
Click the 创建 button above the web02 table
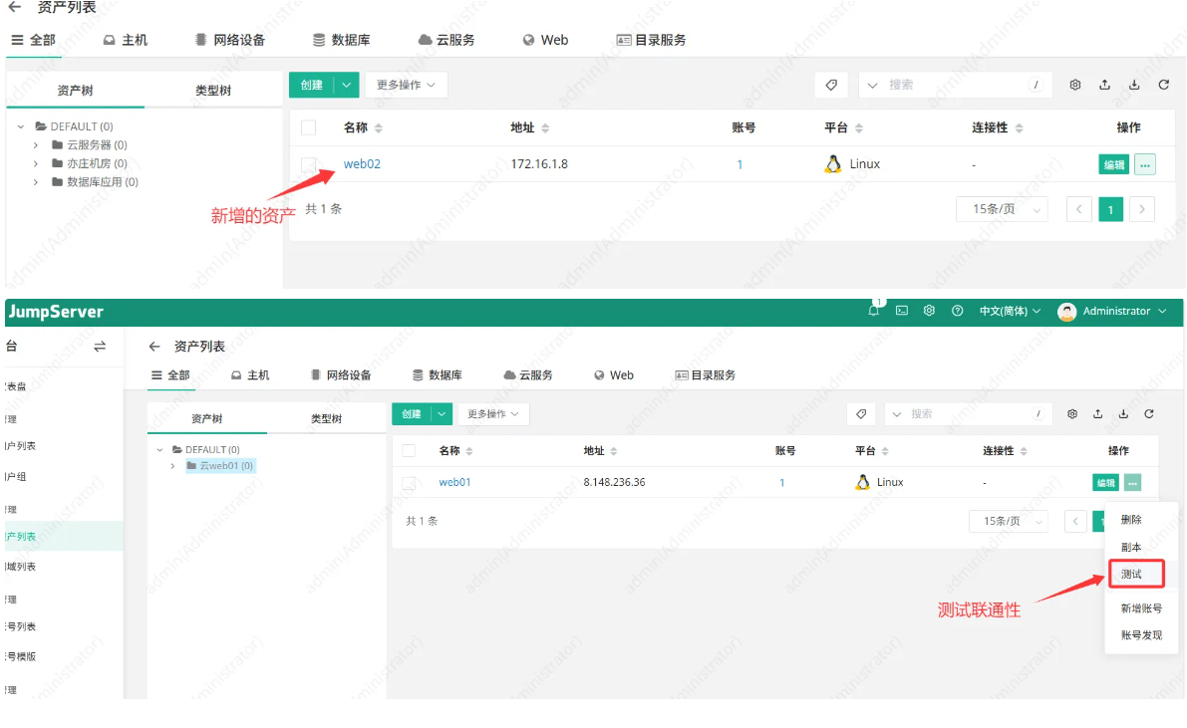click(312, 85)
